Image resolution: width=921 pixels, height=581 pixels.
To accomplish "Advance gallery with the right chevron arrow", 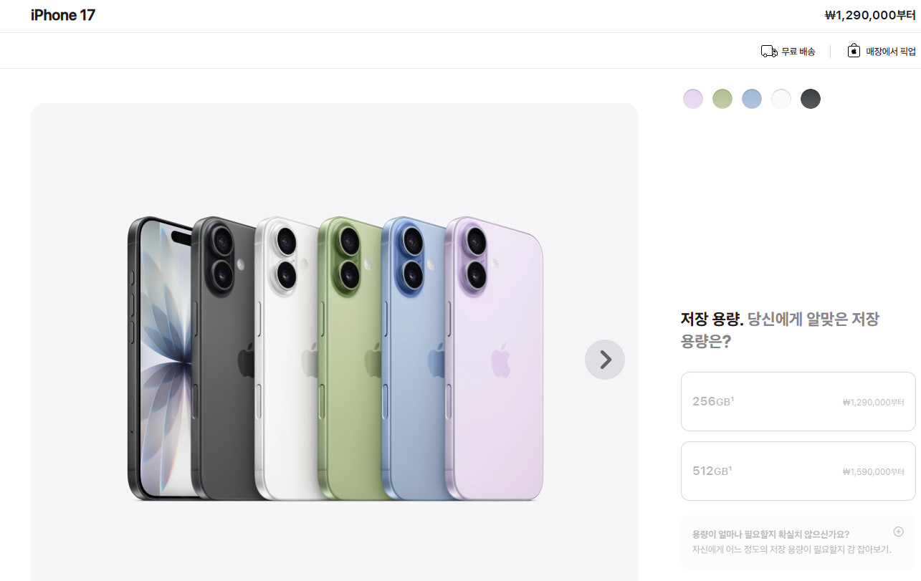I will (x=605, y=360).
